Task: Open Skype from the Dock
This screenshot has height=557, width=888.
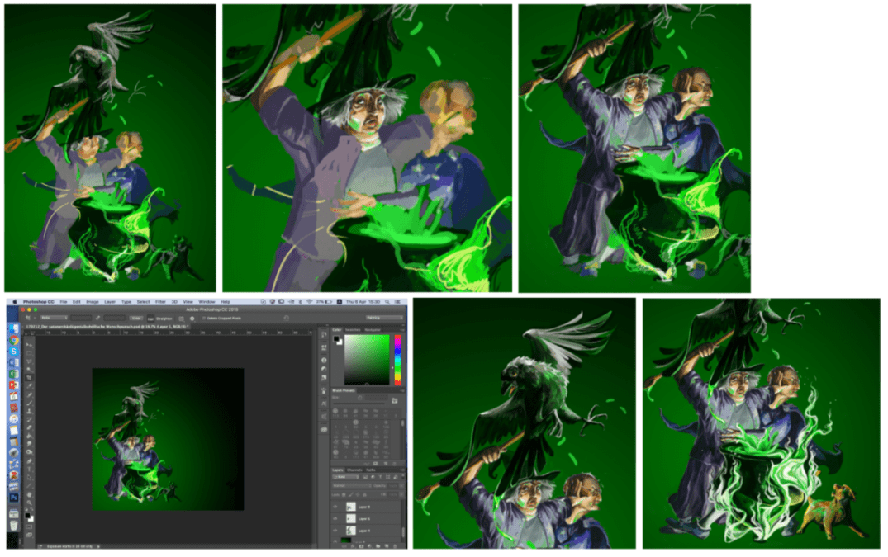Action: pos(14,351)
